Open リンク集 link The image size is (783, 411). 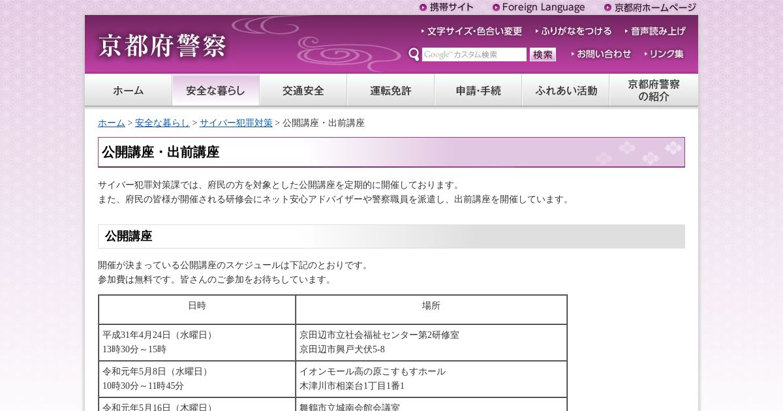[x=664, y=54]
